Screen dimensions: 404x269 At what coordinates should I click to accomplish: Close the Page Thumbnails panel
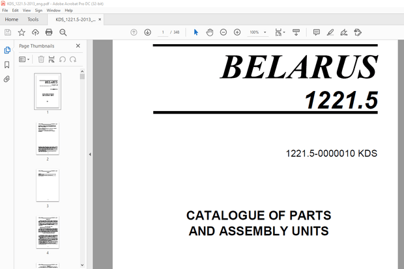click(78, 45)
